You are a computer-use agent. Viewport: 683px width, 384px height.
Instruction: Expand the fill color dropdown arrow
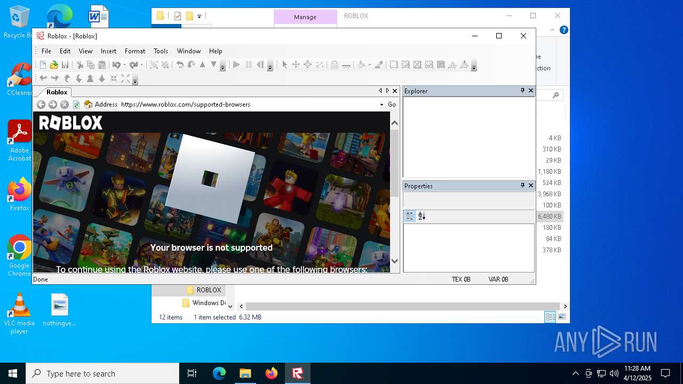pyautogui.click(x=369, y=65)
